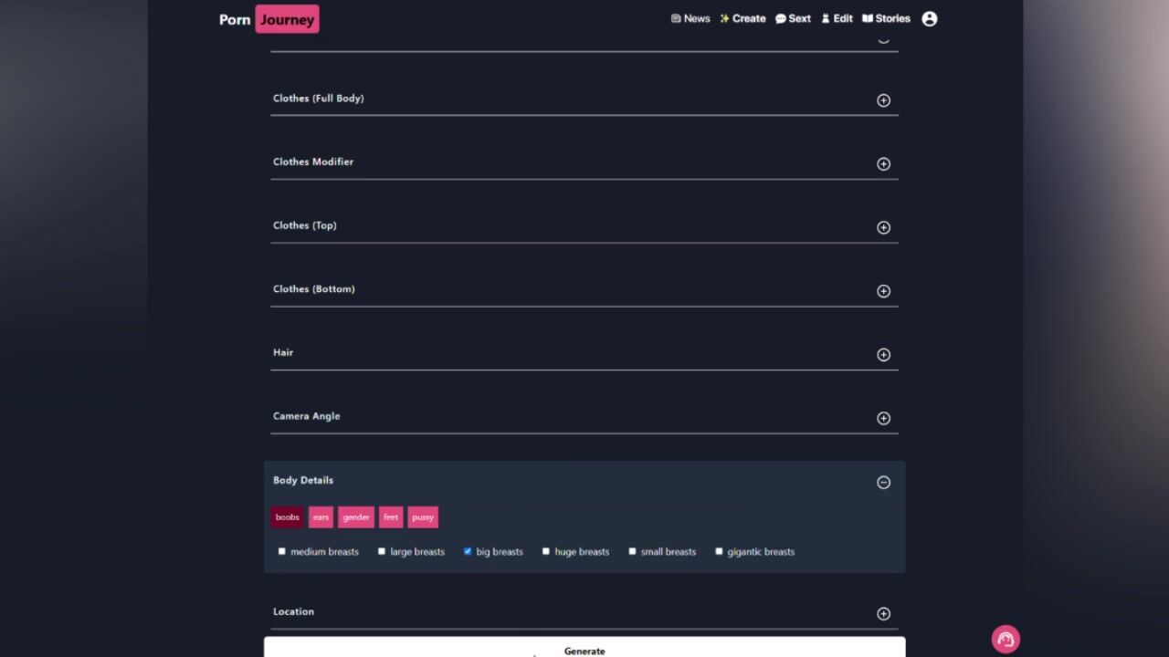This screenshot has height=657, width=1169.
Task: Open the Create menu item
Action: (742, 18)
